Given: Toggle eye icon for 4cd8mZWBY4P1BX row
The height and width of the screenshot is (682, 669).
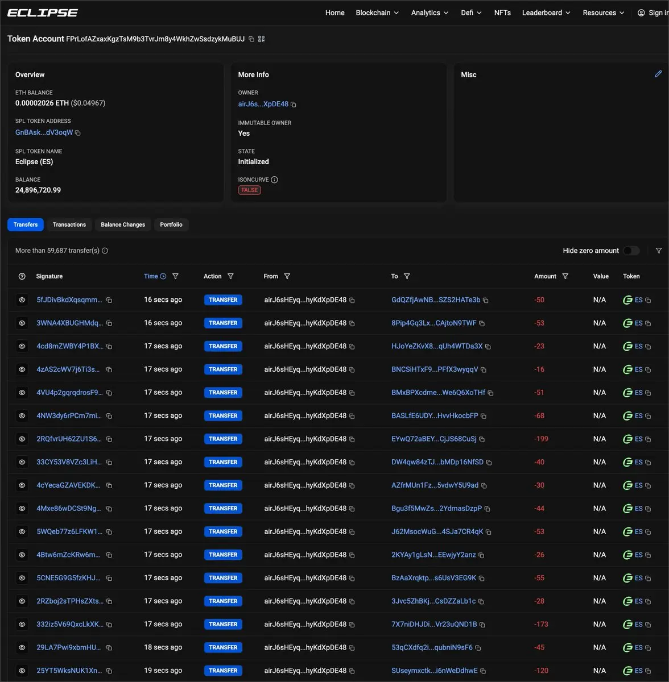Looking at the screenshot, I should click(22, 346).
